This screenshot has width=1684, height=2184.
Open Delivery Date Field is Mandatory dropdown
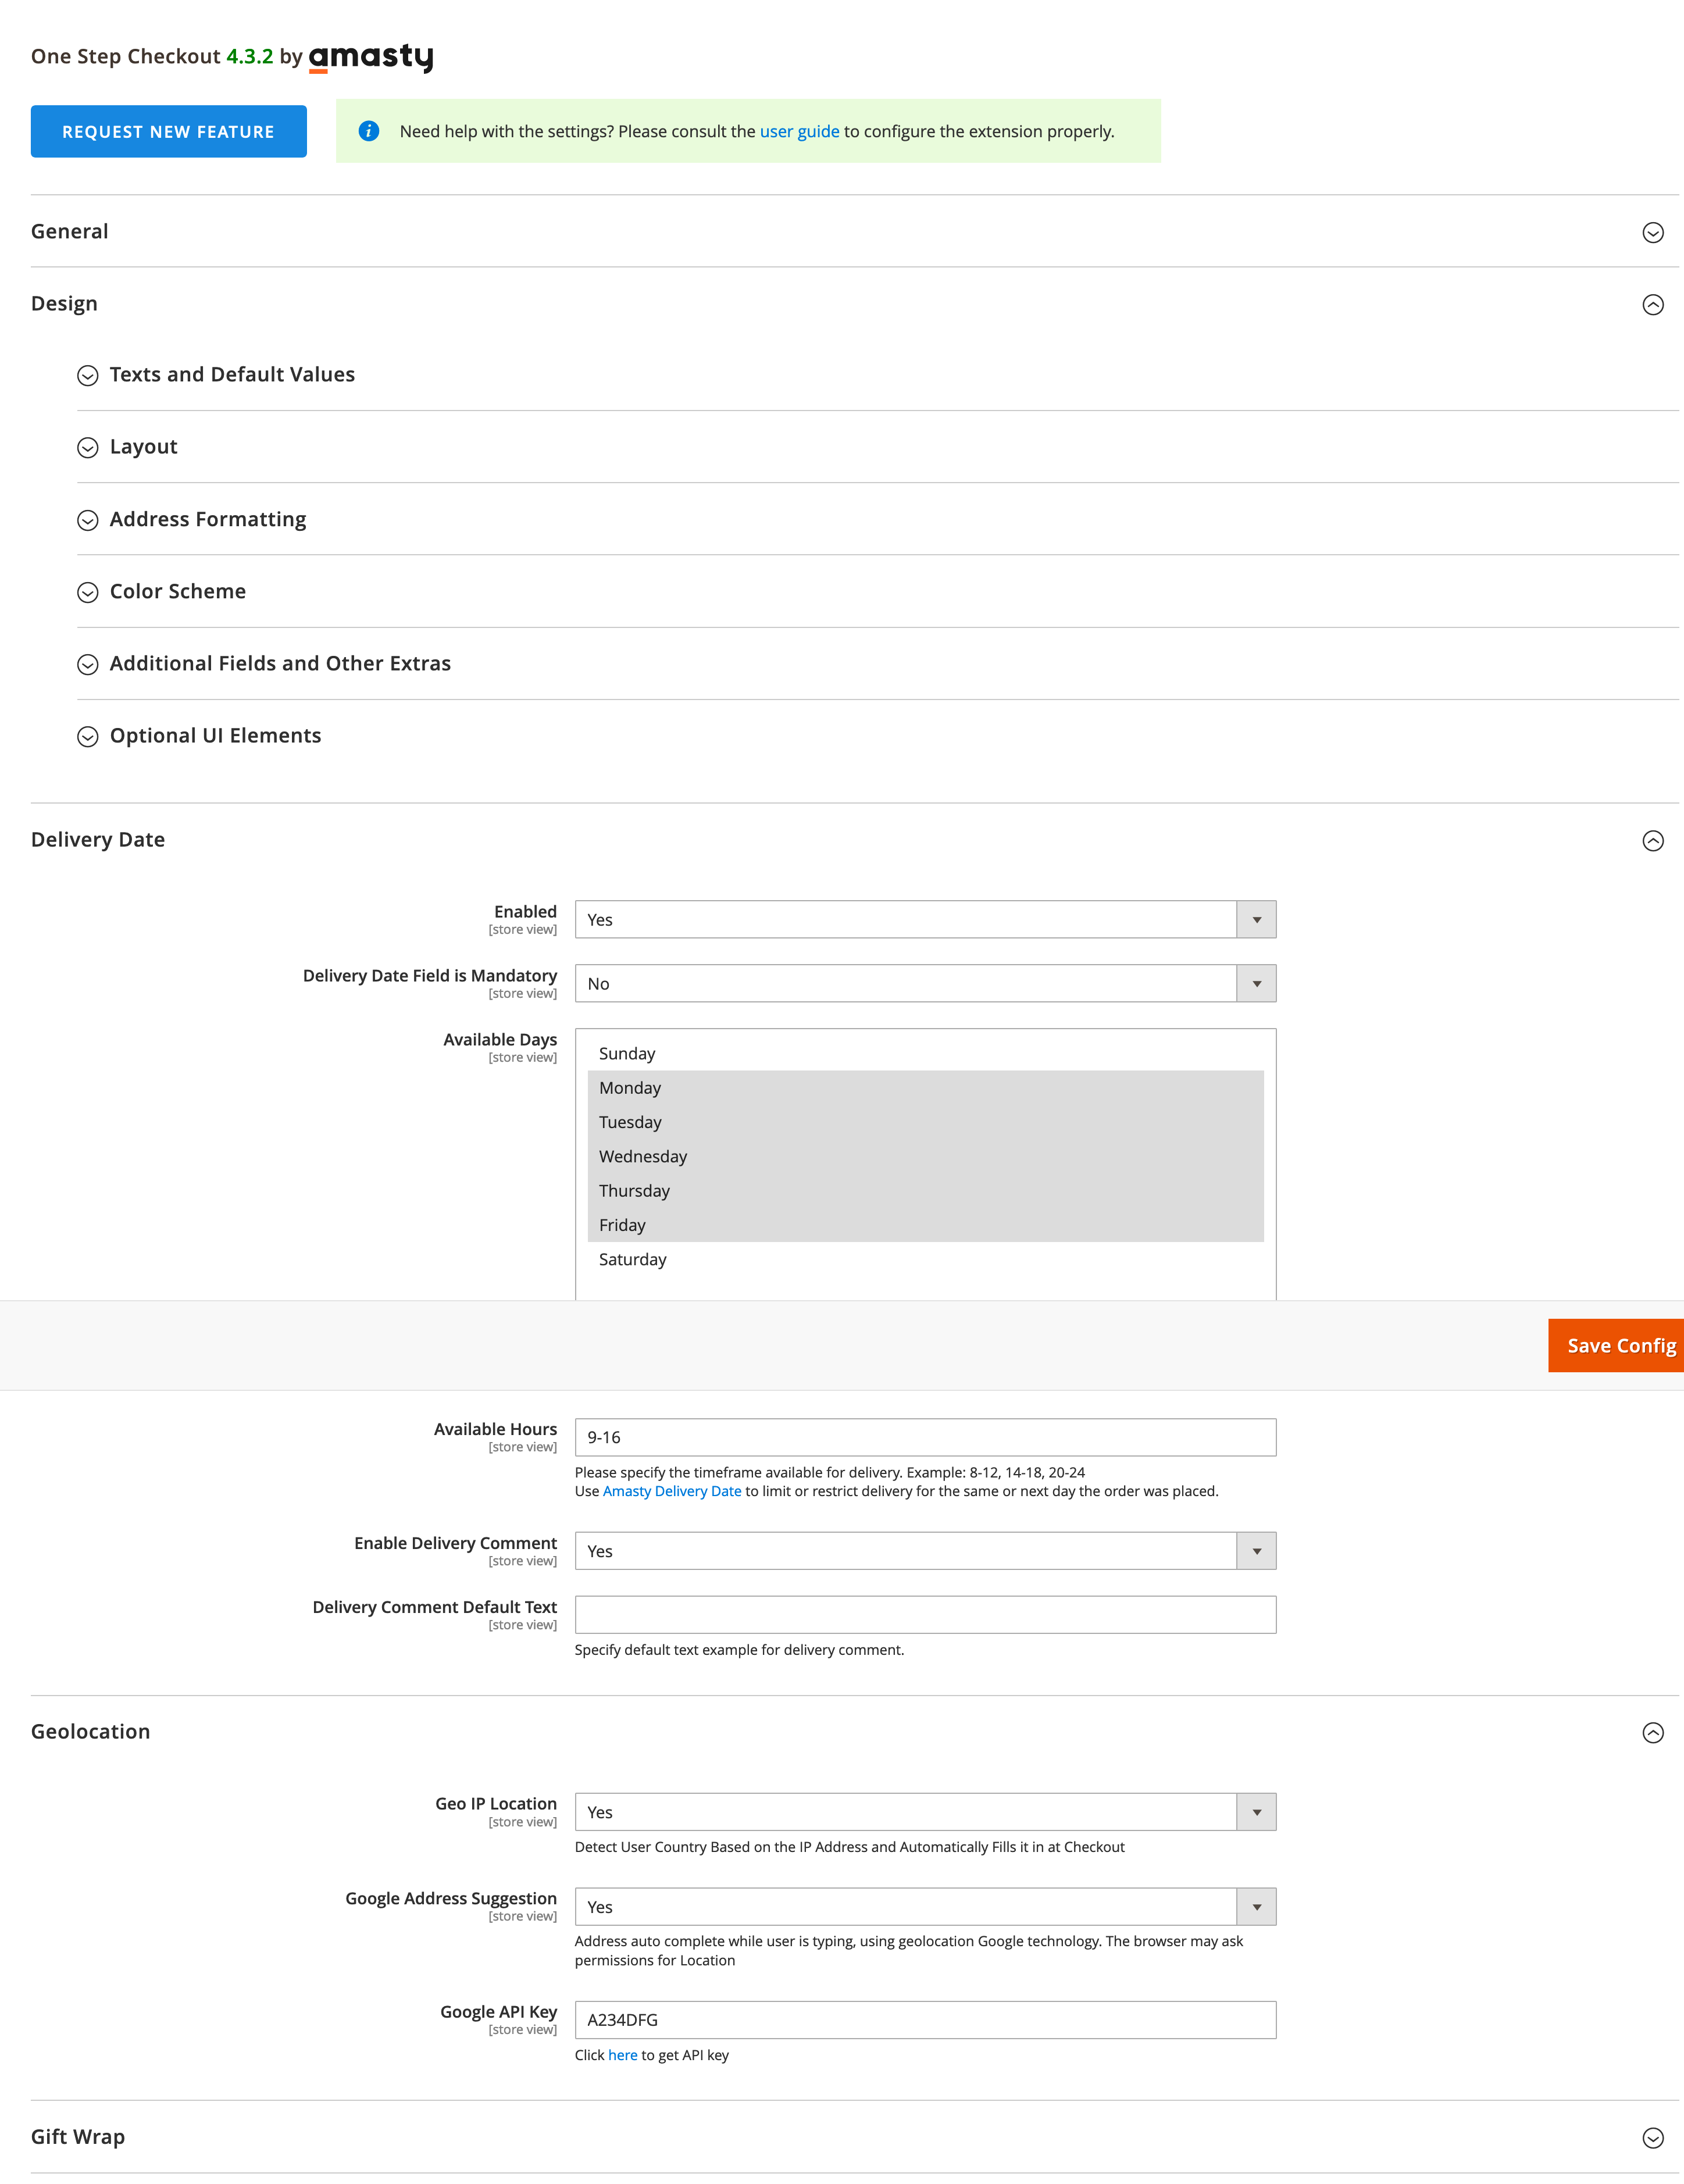click(924, 983)
